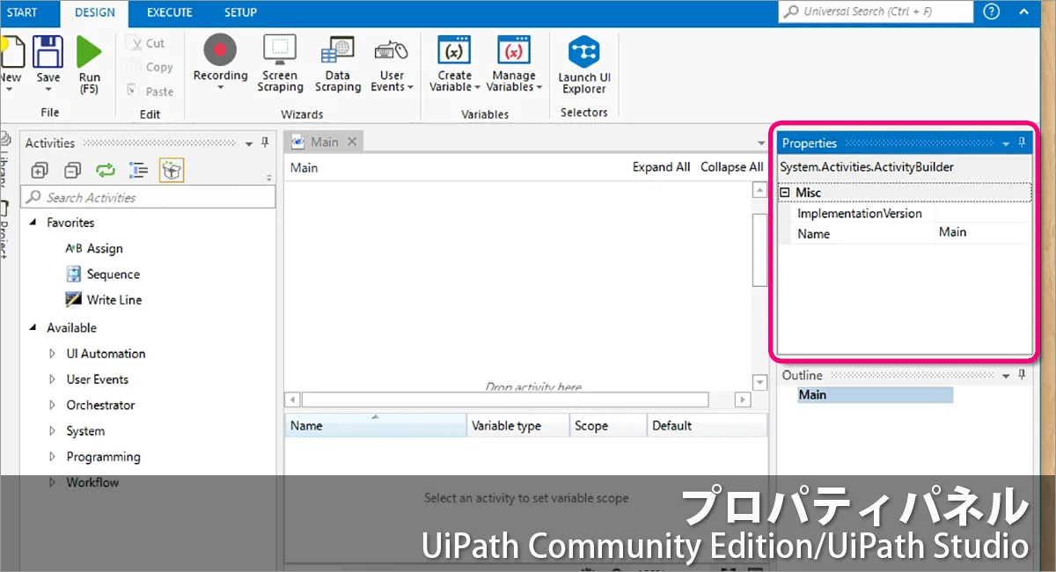Expand the Orchestrator category

click(x=52, y=406)
